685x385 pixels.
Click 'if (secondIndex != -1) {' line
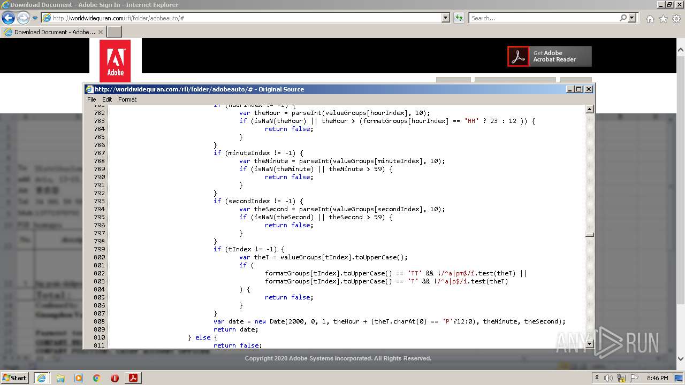tap(258, 201)
